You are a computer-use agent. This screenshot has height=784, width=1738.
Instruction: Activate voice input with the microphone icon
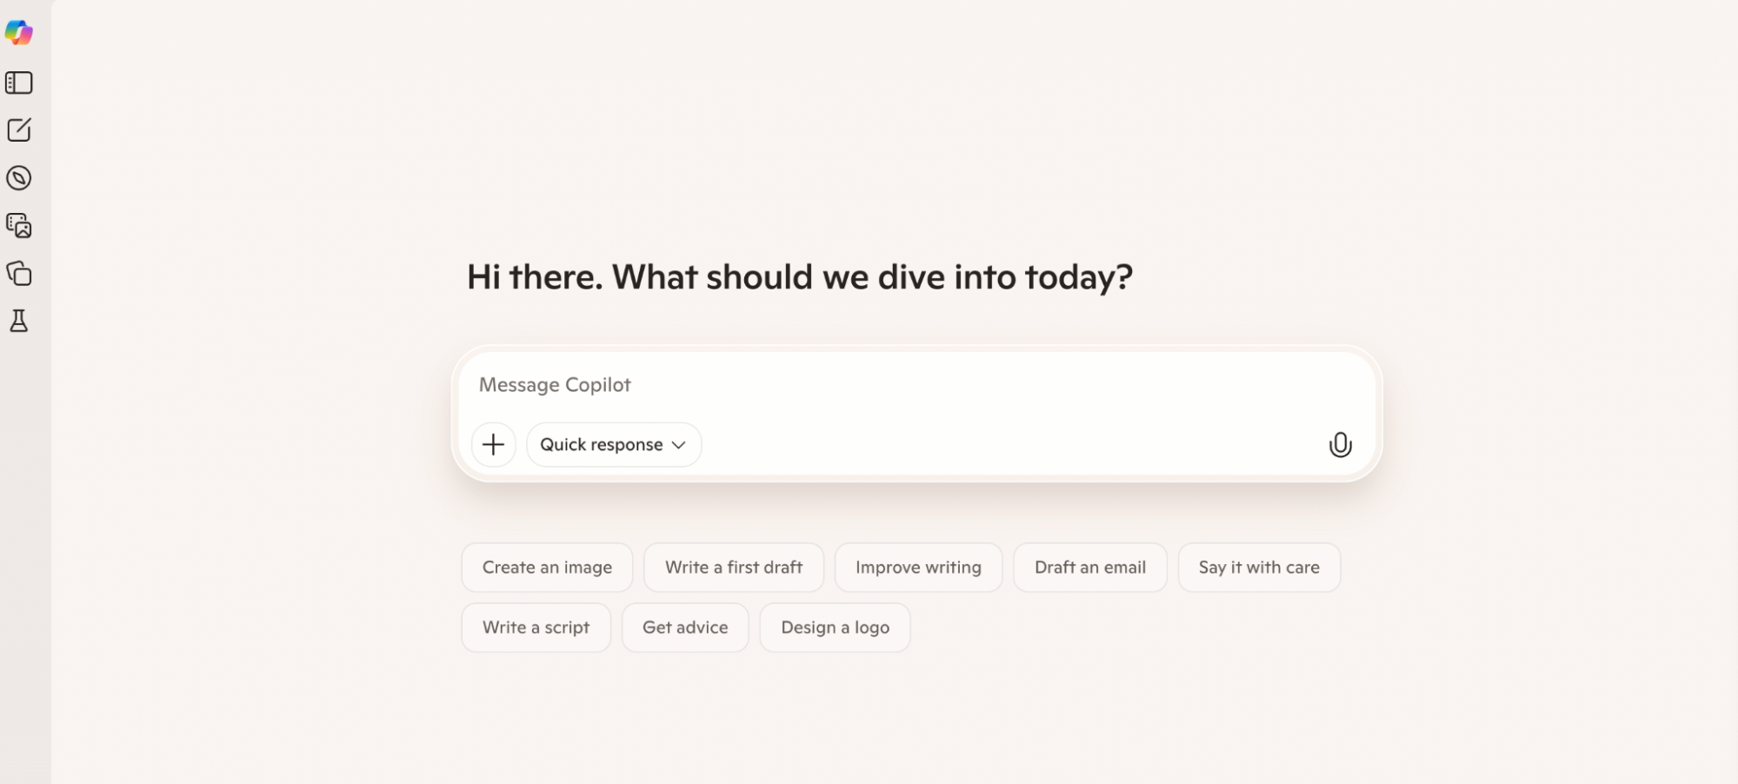(x=1340, y=444)
